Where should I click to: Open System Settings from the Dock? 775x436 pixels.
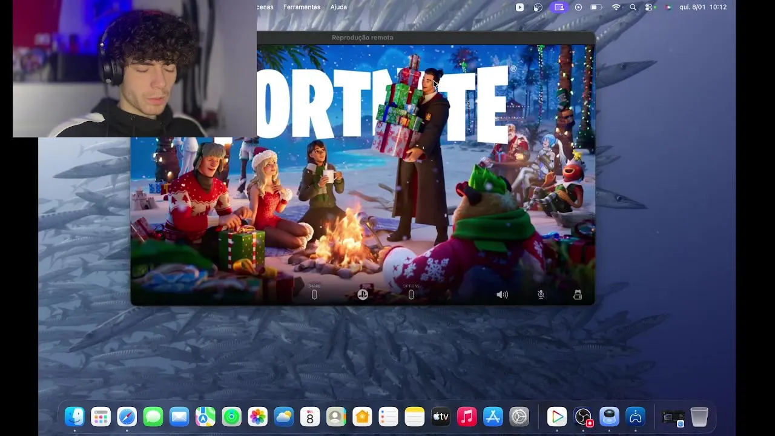coord(519,417)
